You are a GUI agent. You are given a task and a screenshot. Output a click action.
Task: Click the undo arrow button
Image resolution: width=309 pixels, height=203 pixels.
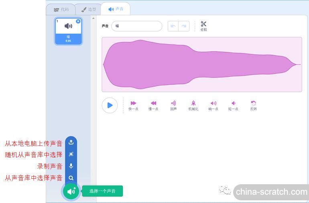pos(173,26)
